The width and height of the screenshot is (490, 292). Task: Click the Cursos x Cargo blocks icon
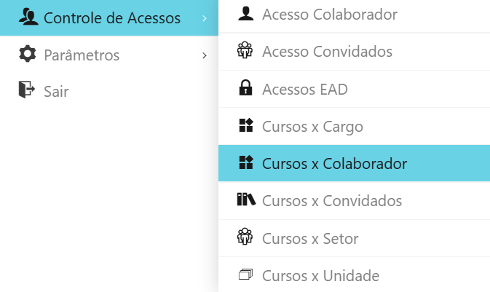pyautogui.click(x=246, y=125)
